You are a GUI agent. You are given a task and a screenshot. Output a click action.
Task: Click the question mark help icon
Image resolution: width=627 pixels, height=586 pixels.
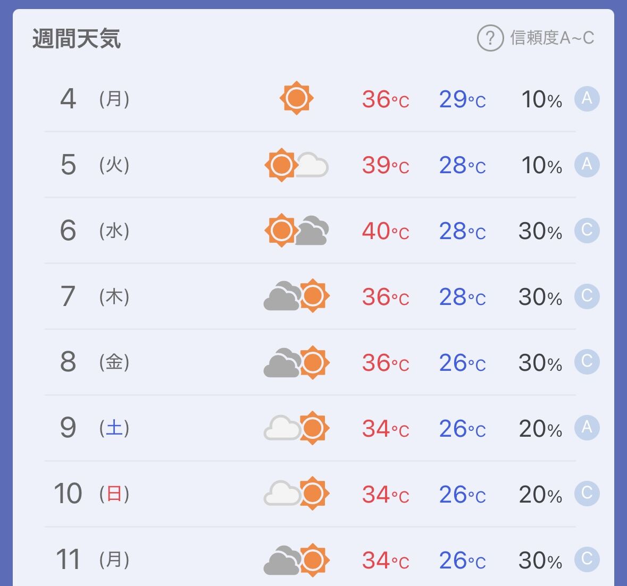490,38
